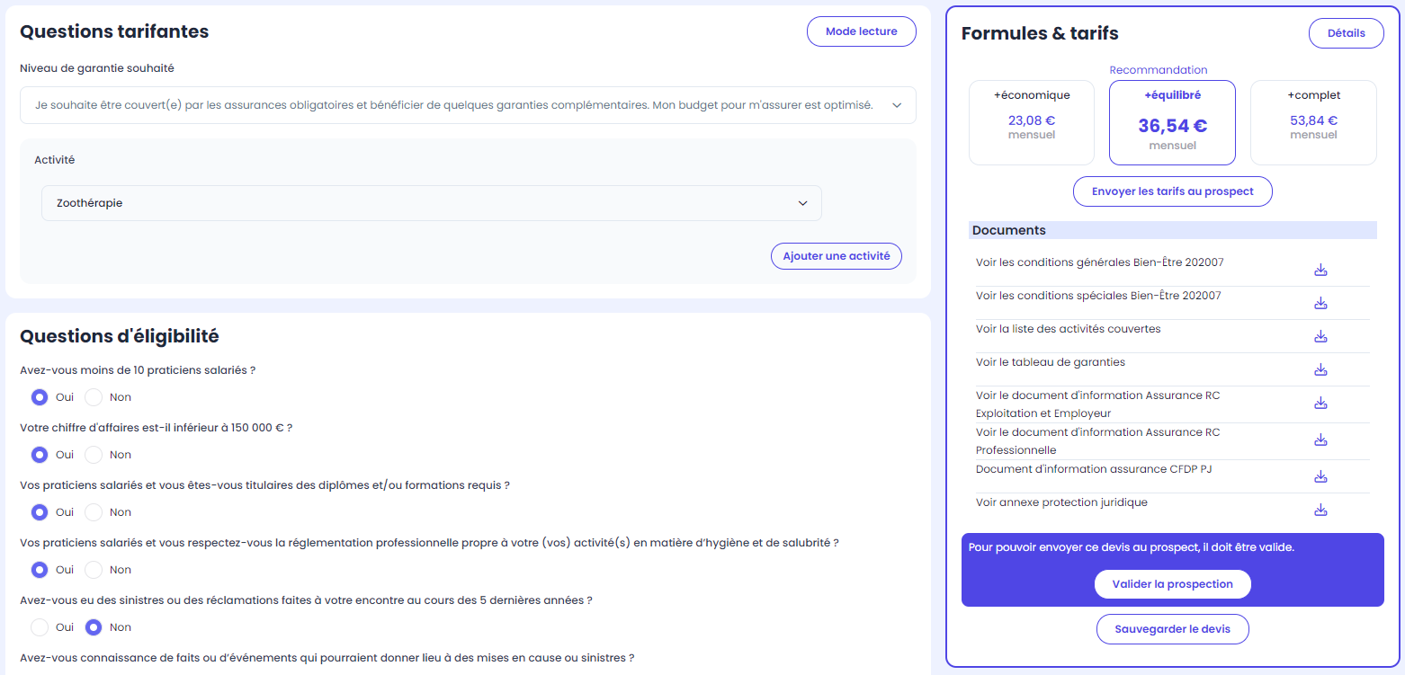1405x675 pixels.
Task: Pick Non for diplômes et formations requis
Action: 94,512
